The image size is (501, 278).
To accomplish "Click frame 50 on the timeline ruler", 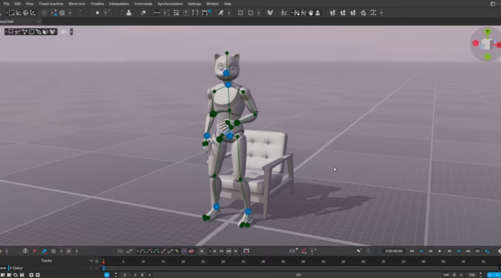I will pyautogui.click(x=304, y=261).
